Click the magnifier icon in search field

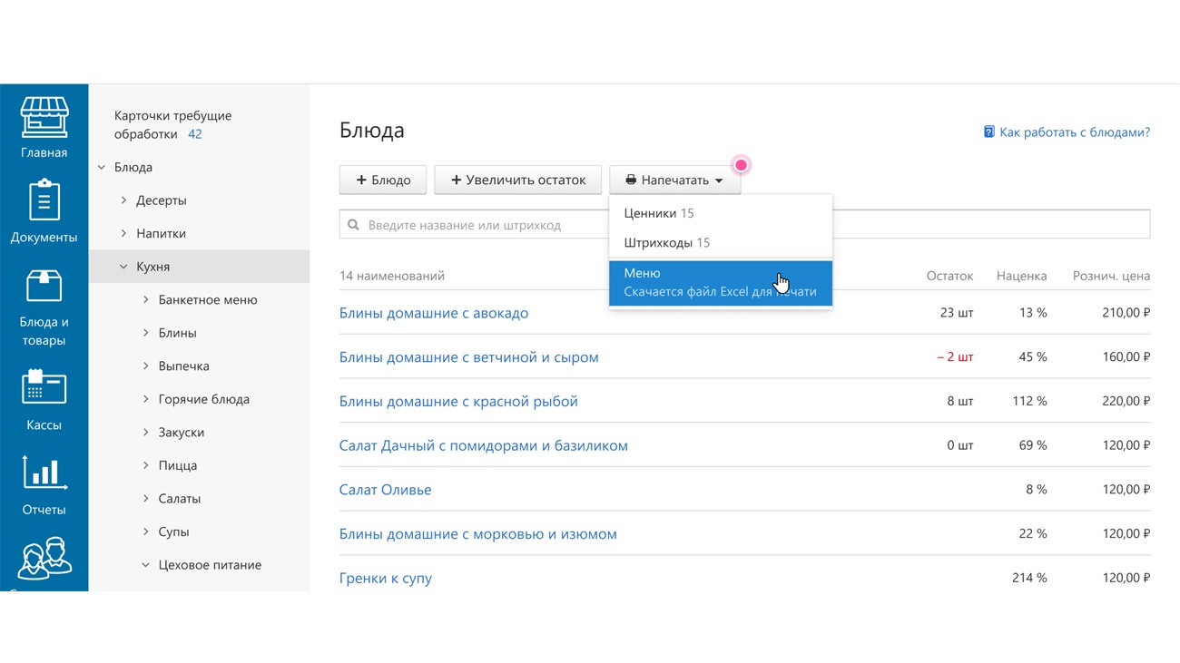click(354, 225)
